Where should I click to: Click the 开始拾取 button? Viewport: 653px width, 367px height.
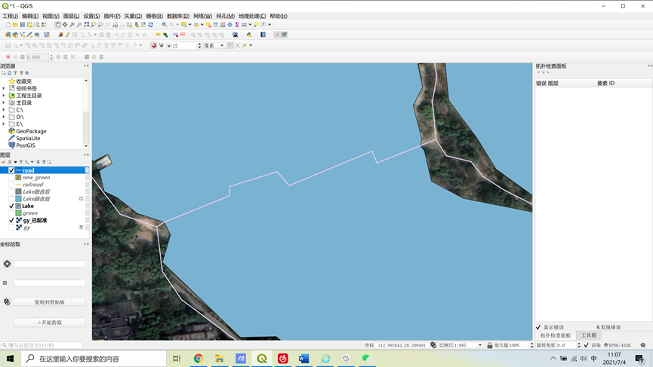click(50, 323)
